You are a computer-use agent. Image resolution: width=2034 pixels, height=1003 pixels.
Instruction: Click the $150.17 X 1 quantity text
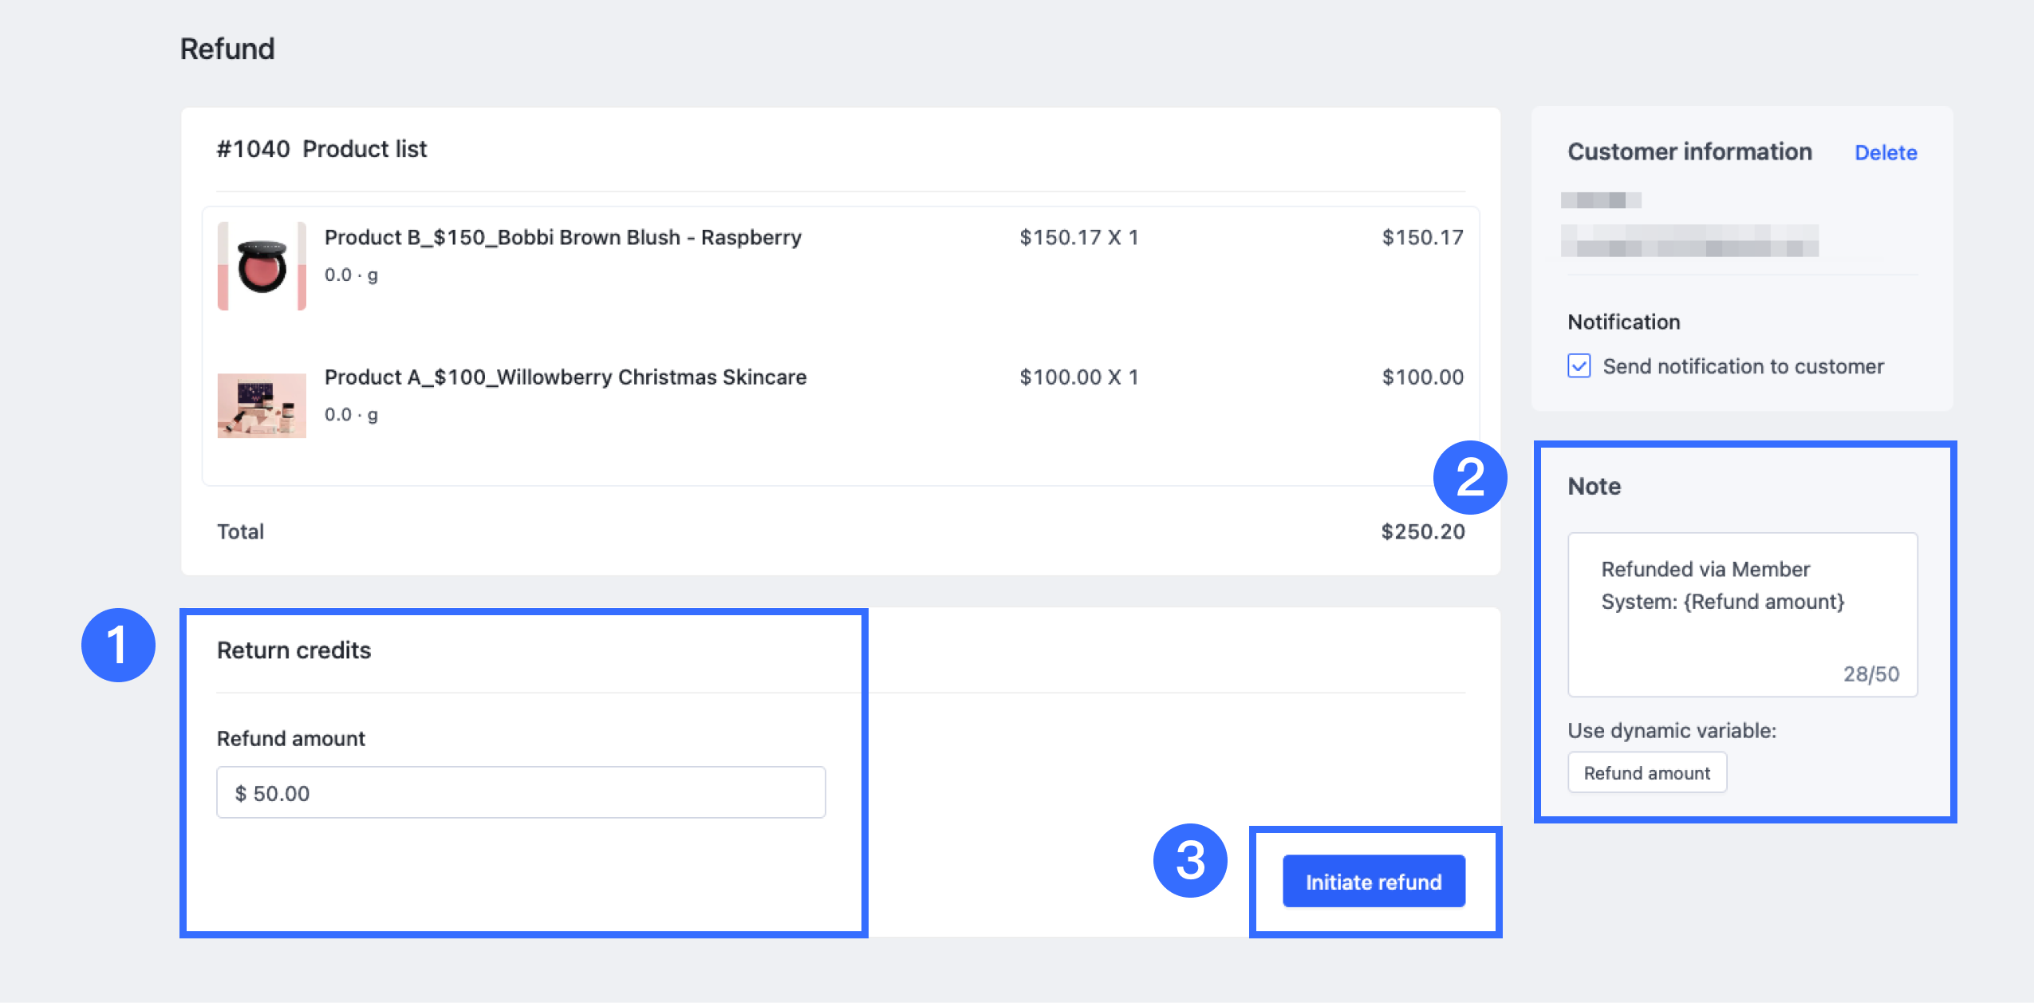[1078, 237]
